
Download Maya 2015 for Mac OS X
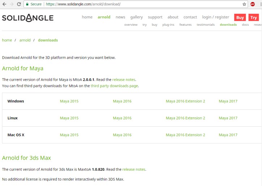coord(69,135)
